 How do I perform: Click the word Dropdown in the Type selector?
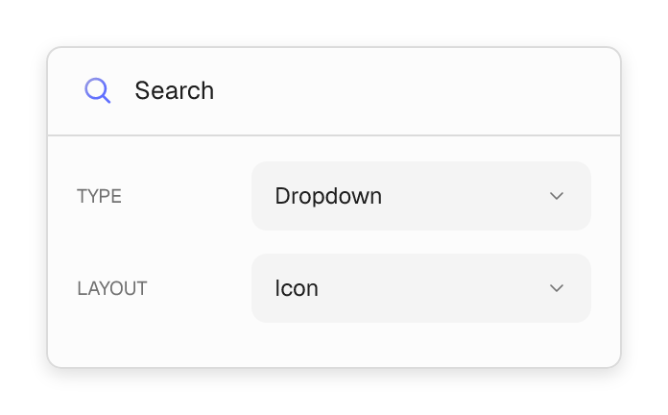[x=328, y=196]
